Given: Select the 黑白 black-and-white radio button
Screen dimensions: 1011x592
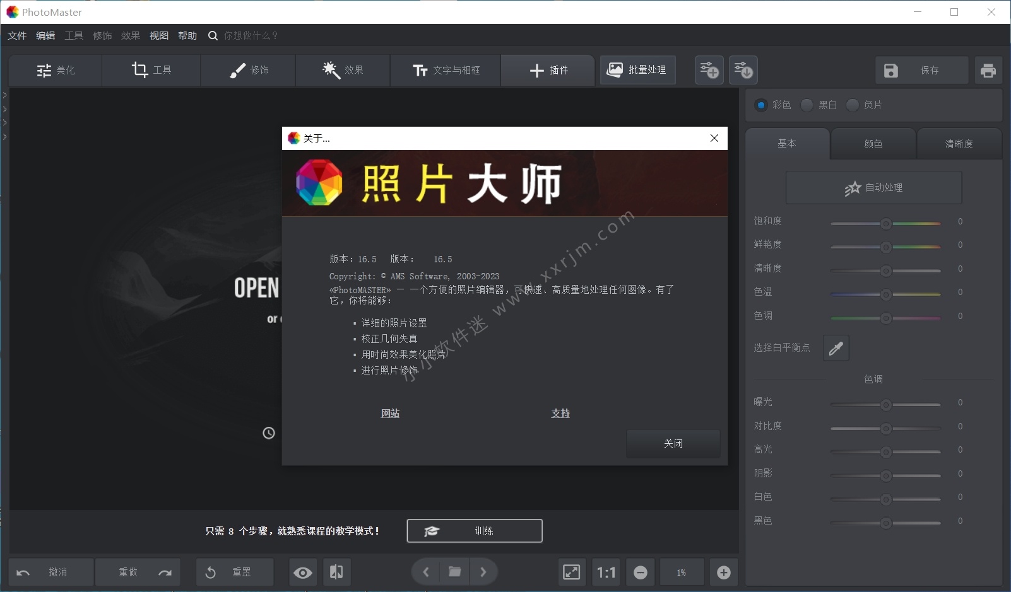Looking at the screenshot, I should point(807,105).
